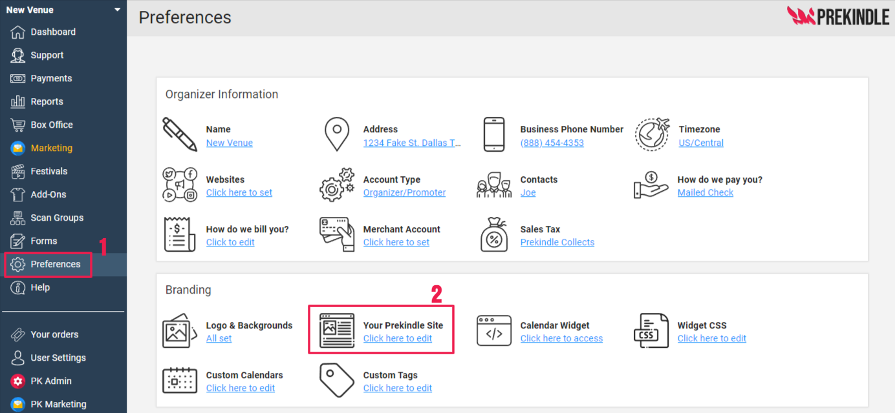The image size is (895, 413).
Task: Click the User Settings person icon
Action: (18, 358)
